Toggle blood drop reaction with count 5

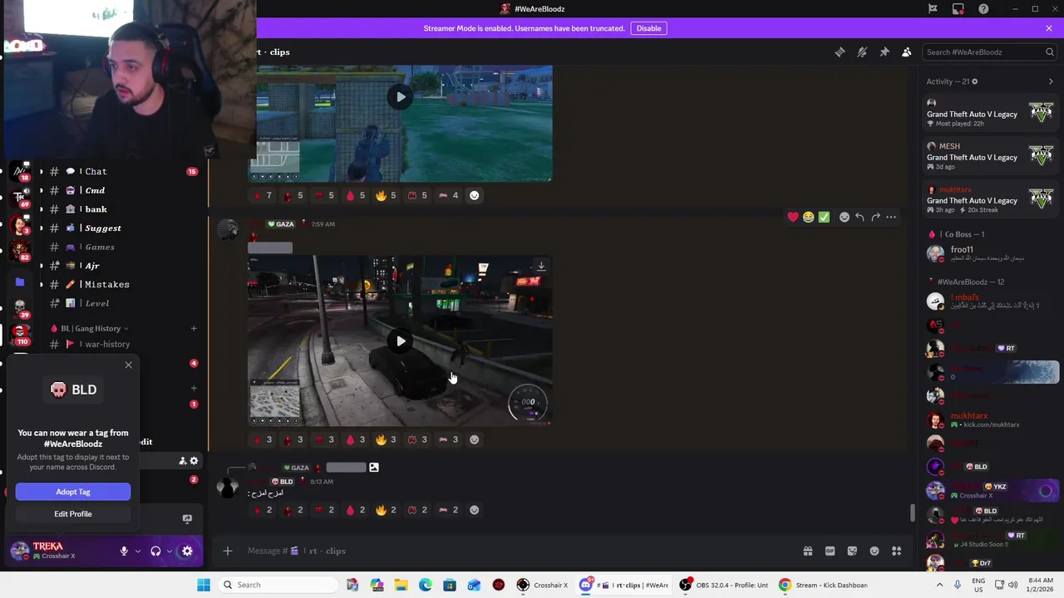coord(355,195)
